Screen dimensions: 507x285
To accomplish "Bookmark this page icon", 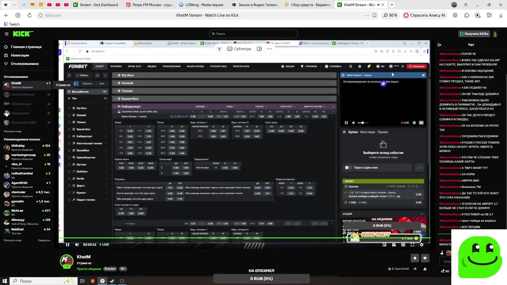I will coord(374,15).
